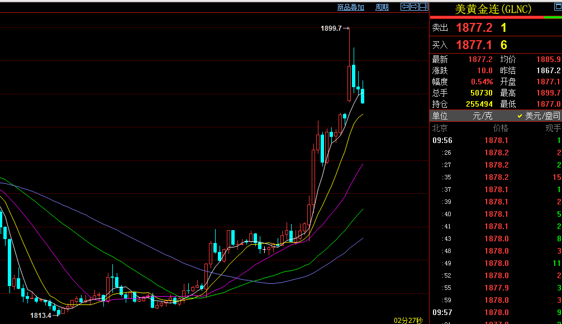Screen dimensions: 562x324
Task: Click the red-green buy/sell ratio bar
Action: point(496,17)
